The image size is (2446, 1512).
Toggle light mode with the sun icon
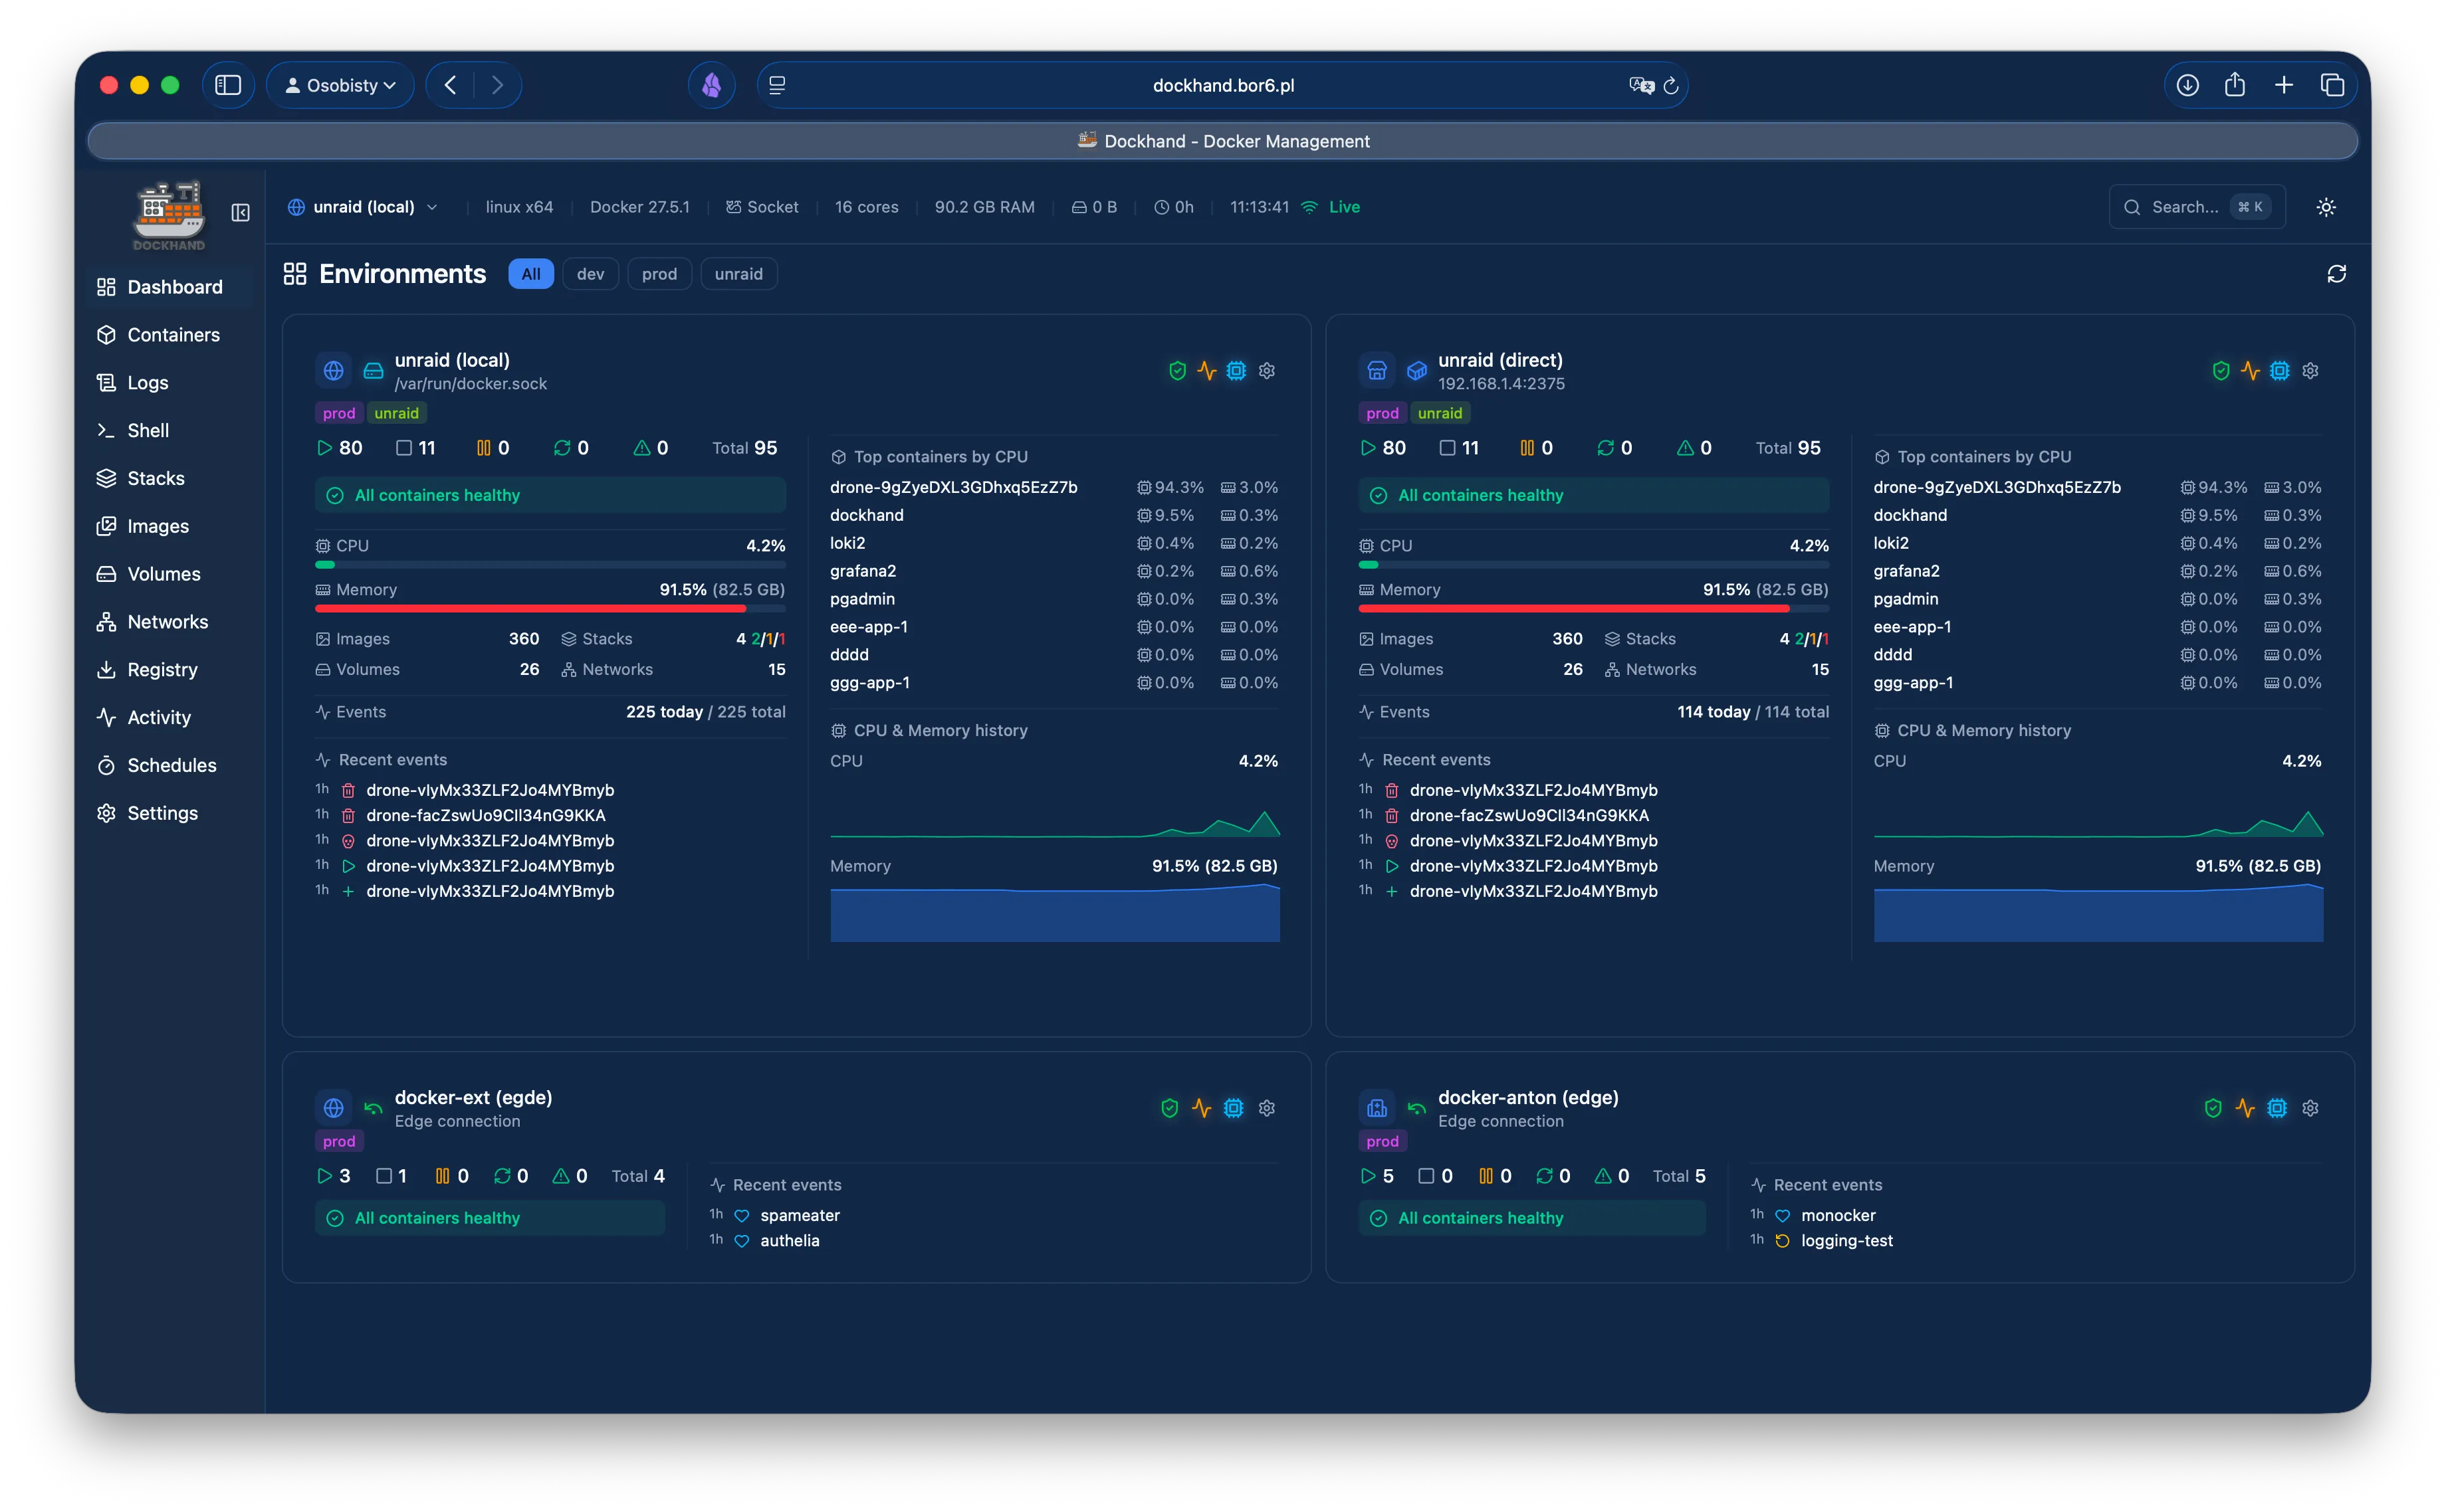2325,206
